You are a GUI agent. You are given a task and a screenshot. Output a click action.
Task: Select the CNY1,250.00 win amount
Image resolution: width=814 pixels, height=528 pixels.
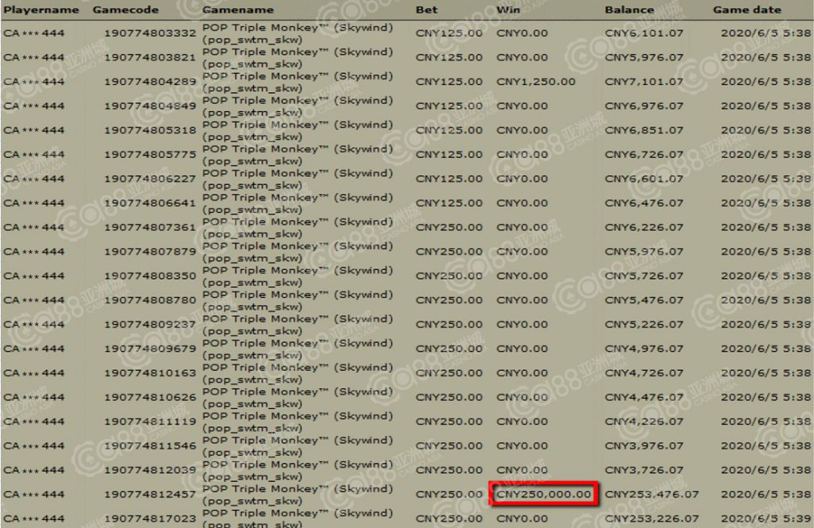pos(536,82)
